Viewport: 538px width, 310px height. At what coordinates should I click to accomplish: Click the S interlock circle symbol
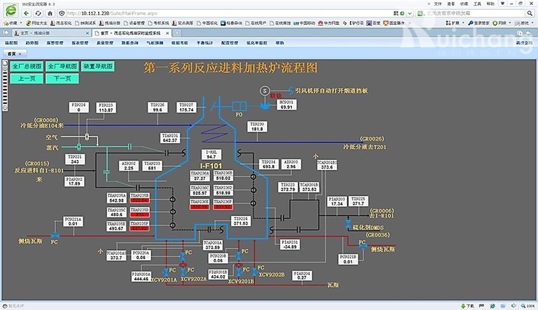[x=264, y=91]
